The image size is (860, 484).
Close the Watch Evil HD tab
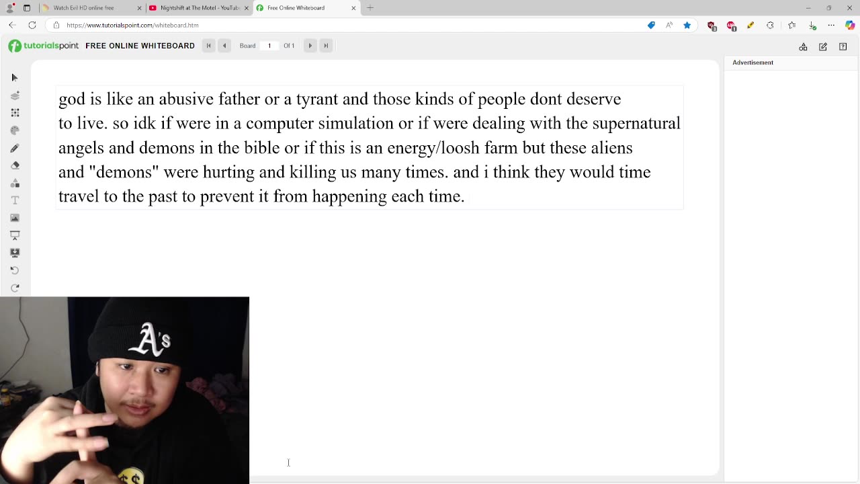pyautogui.click(x=140, y=8)
